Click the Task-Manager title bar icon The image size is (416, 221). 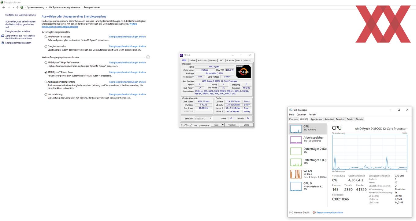click(291, 110)
